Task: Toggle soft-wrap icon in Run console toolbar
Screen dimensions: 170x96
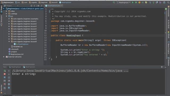Action: click(9, 78)
